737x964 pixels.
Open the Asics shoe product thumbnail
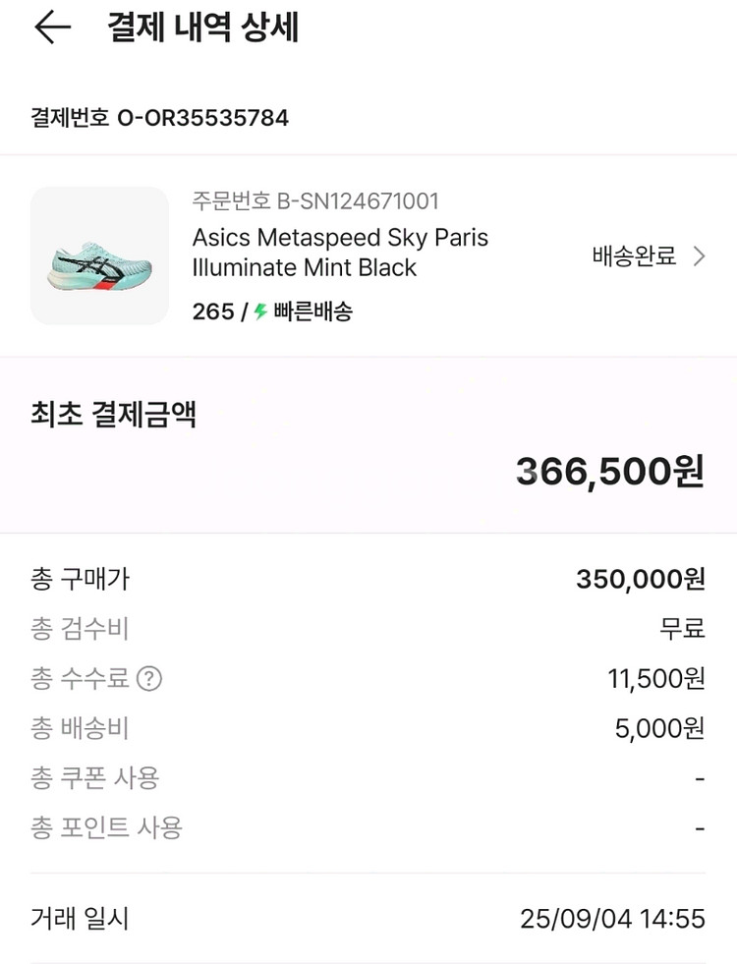99,255
